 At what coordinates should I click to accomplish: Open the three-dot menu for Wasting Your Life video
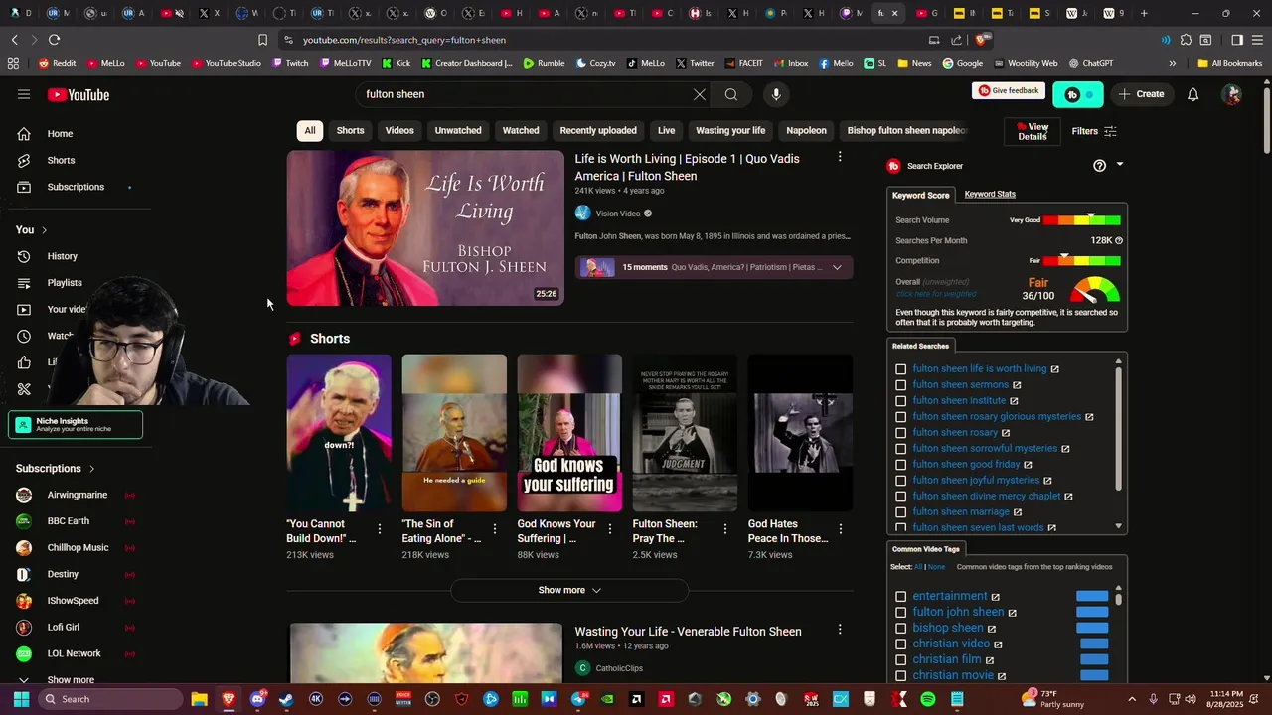[x=840, y=630]
